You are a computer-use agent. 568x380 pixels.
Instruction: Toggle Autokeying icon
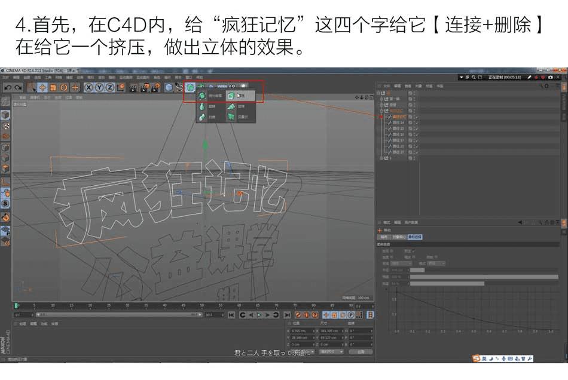coord(307,315)
